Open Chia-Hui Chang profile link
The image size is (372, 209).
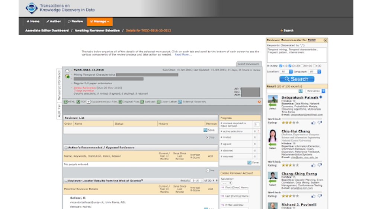pos(295,131)
